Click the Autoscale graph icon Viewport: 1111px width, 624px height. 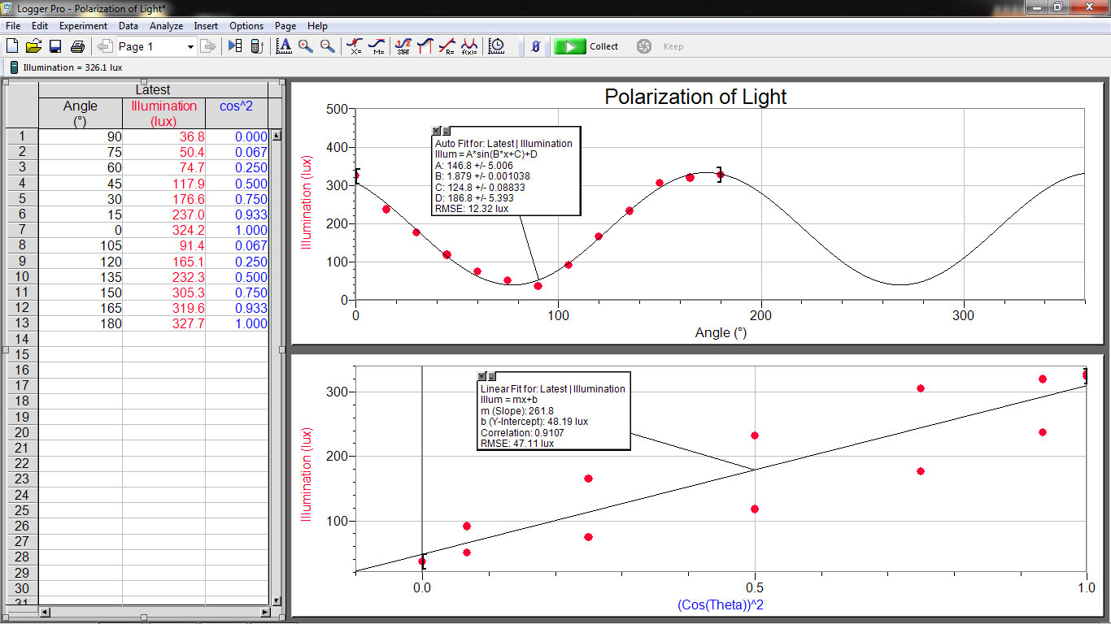(x=283, y=46)
